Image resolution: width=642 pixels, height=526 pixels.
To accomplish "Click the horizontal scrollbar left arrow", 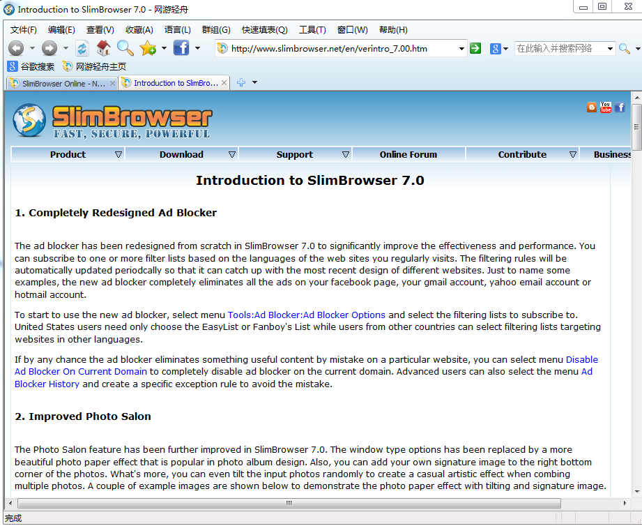I will click(x=10, y=503).
